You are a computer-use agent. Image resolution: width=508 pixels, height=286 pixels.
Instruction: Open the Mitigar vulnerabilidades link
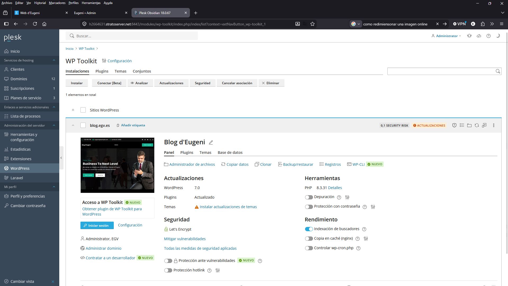pyautogui.click(x=185, y=239)
